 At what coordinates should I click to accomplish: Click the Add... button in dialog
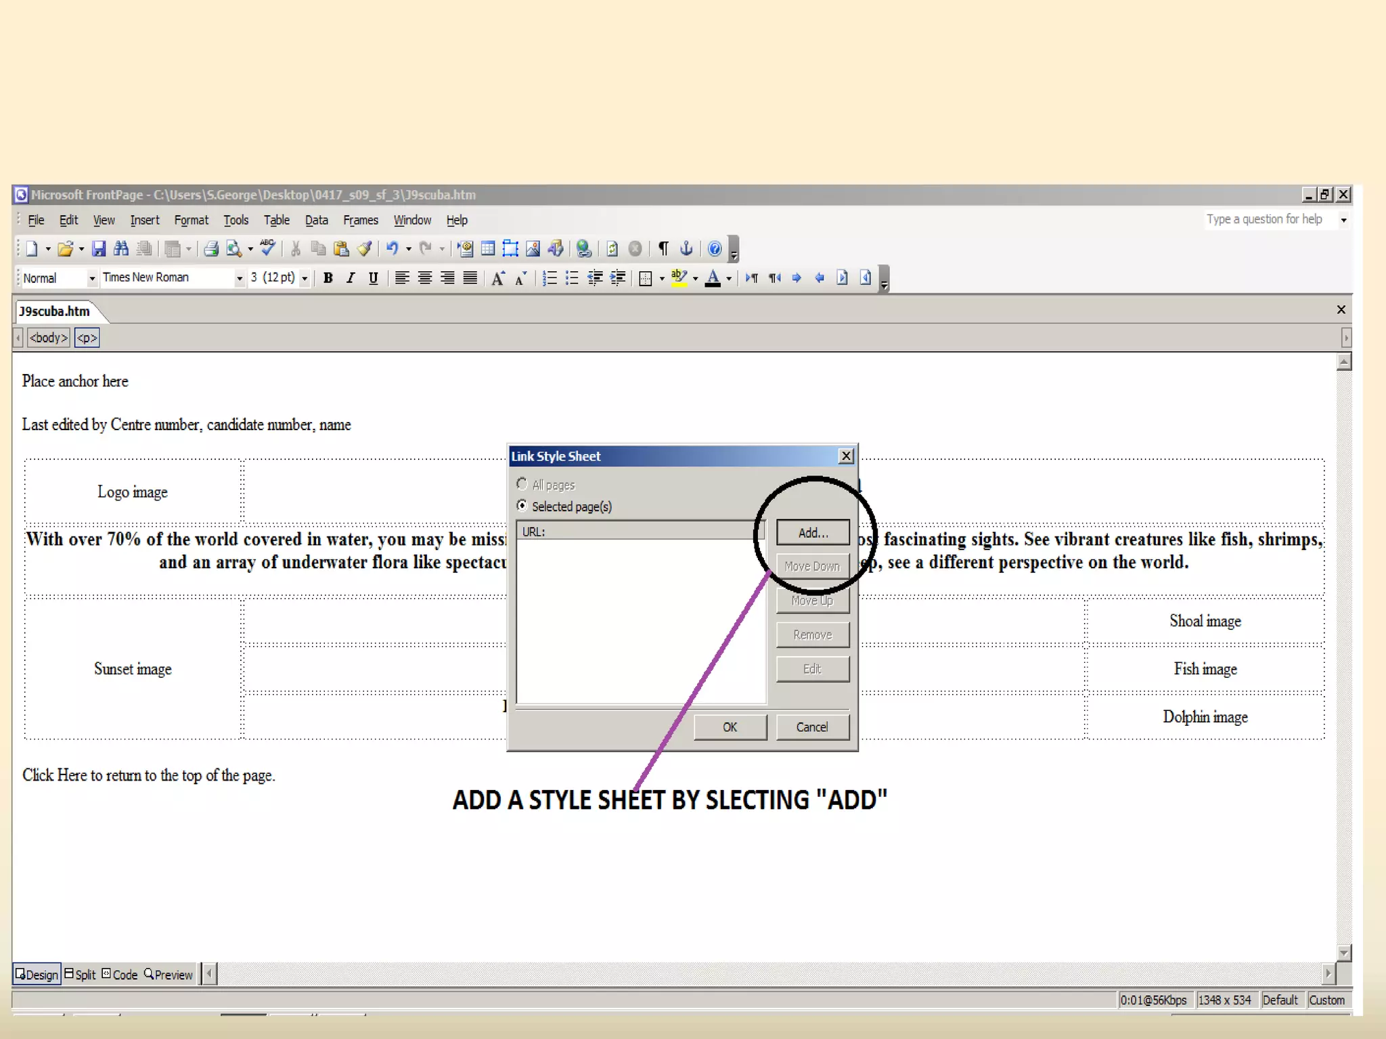tap(812, 532)
